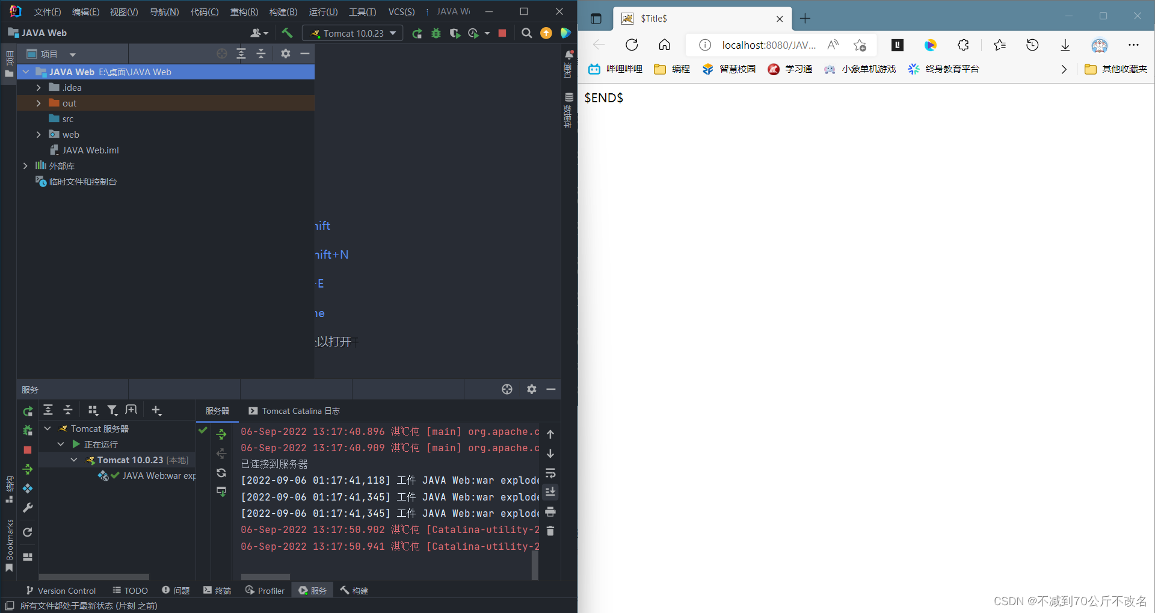Expand the out folder in project tree
The image size is (1155, 613).
pyautogui.click(x=38, y=103)
